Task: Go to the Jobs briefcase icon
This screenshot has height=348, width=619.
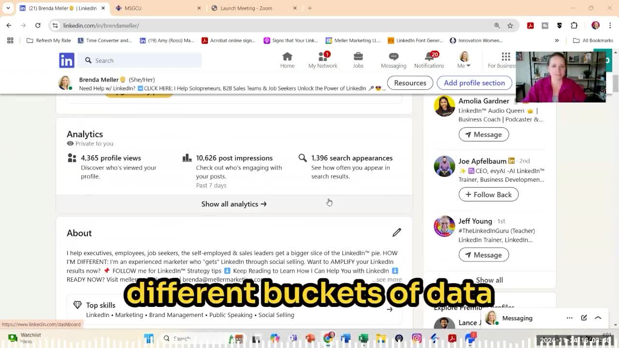Action: [x=358, y=60]
